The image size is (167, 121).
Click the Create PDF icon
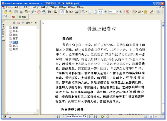(127, 12)
